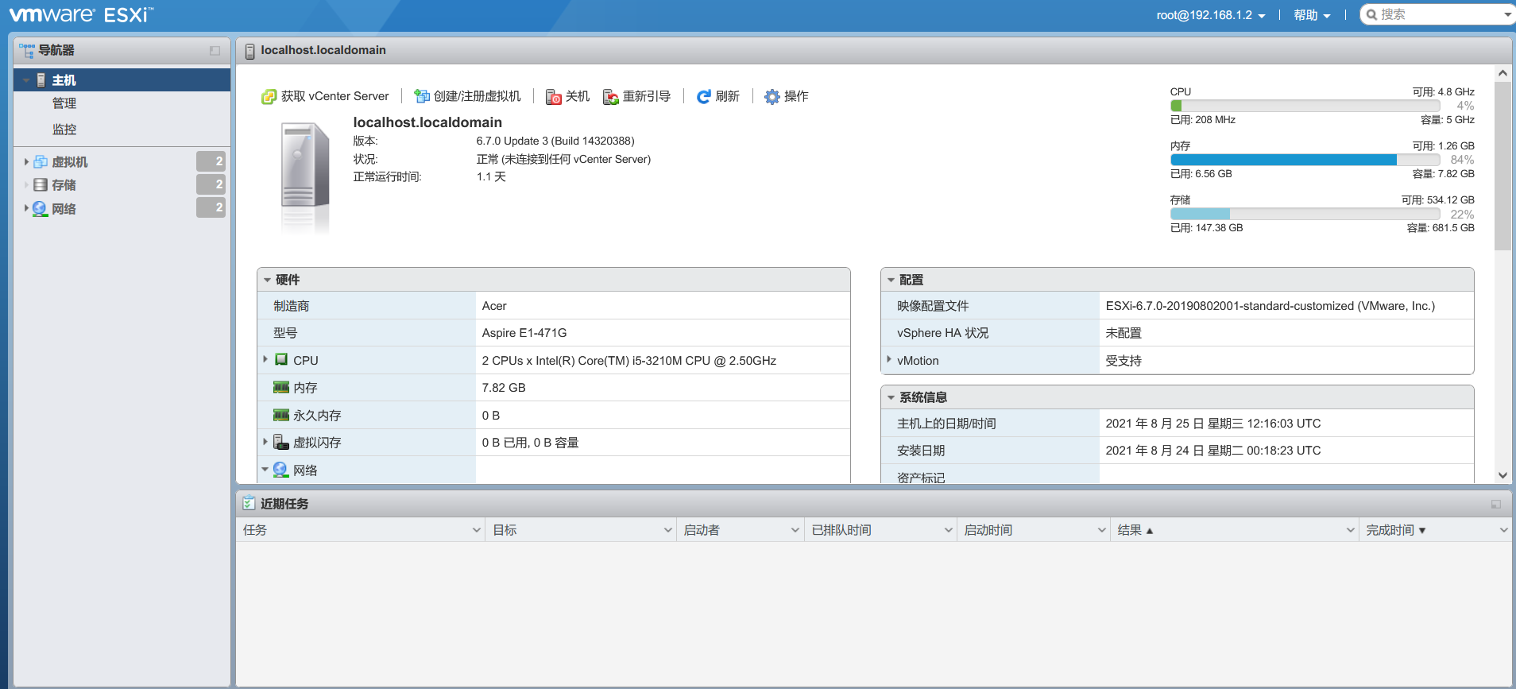
Task: Open the 完成时间 column menu arrow
Action: tap(1503, 530)
